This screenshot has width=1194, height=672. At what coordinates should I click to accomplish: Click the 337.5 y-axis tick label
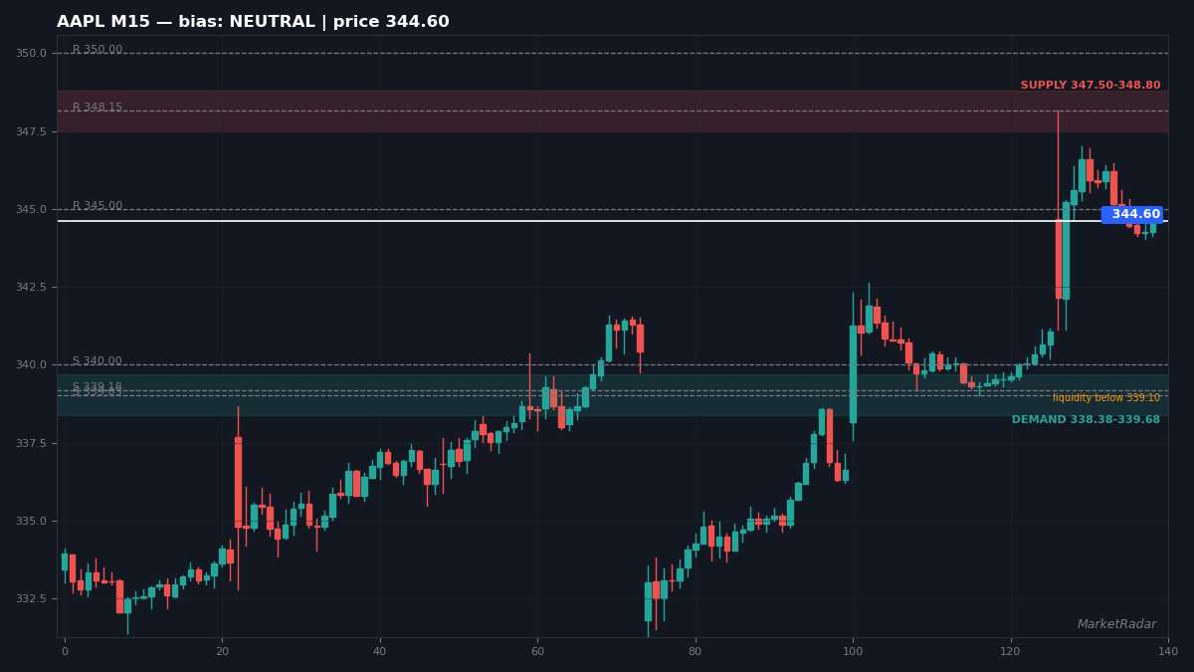point(30,443)
